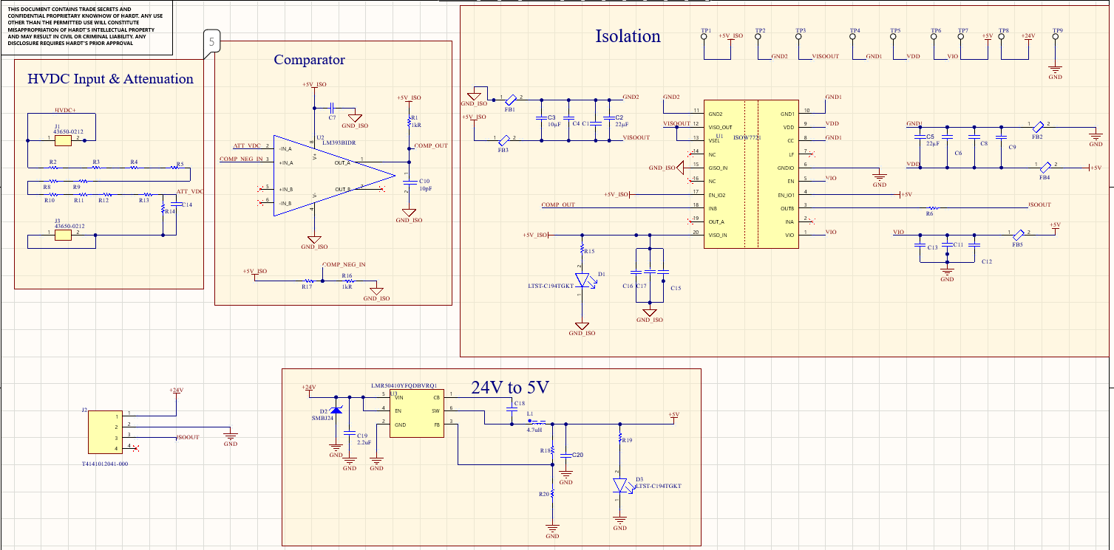Open the comment marker numbered 5
1114x550 pixels.
point(211,43)
